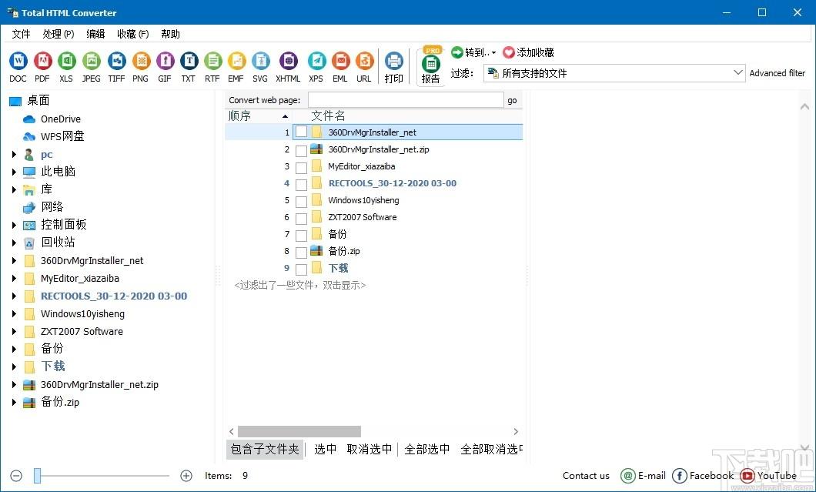Viewport: 816px width, 492px height.
Task: Click the file list horizontal scrollbar
Action: pos(299,432)
